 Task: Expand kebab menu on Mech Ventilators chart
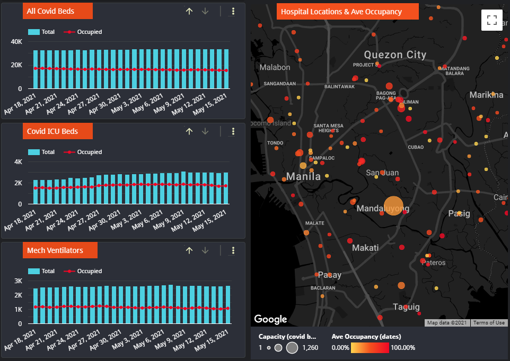[x=233, y=250]
